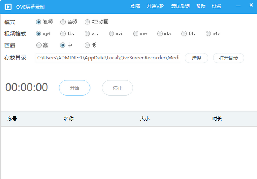Choose flv video format
This screenshot has height=179, width=257.
click(x=67, y=33)
